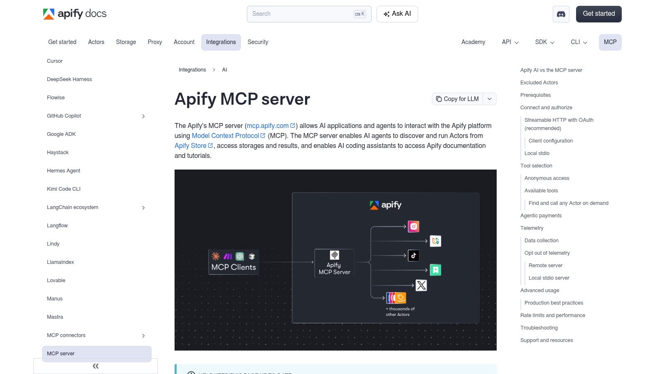
Task: Collapse sidebar with double chevron icon
Action: (x=96, y=366)
